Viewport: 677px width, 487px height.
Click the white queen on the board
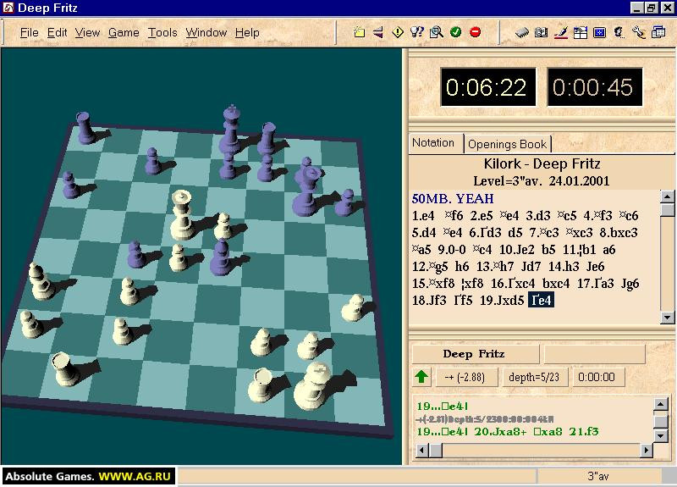[x=182, y=216]
